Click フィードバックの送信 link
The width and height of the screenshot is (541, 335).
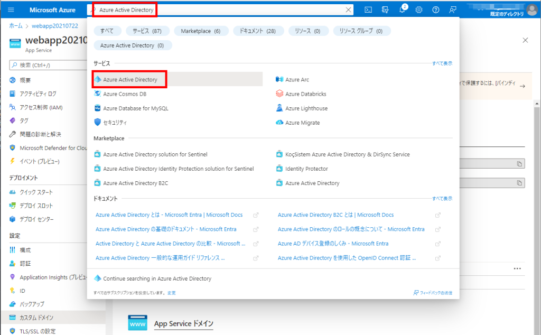pos(433,293)
